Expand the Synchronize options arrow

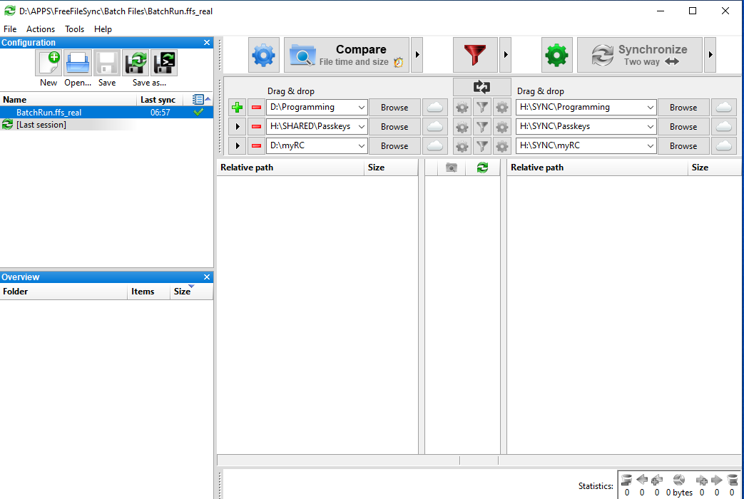[x=710, y=55]
